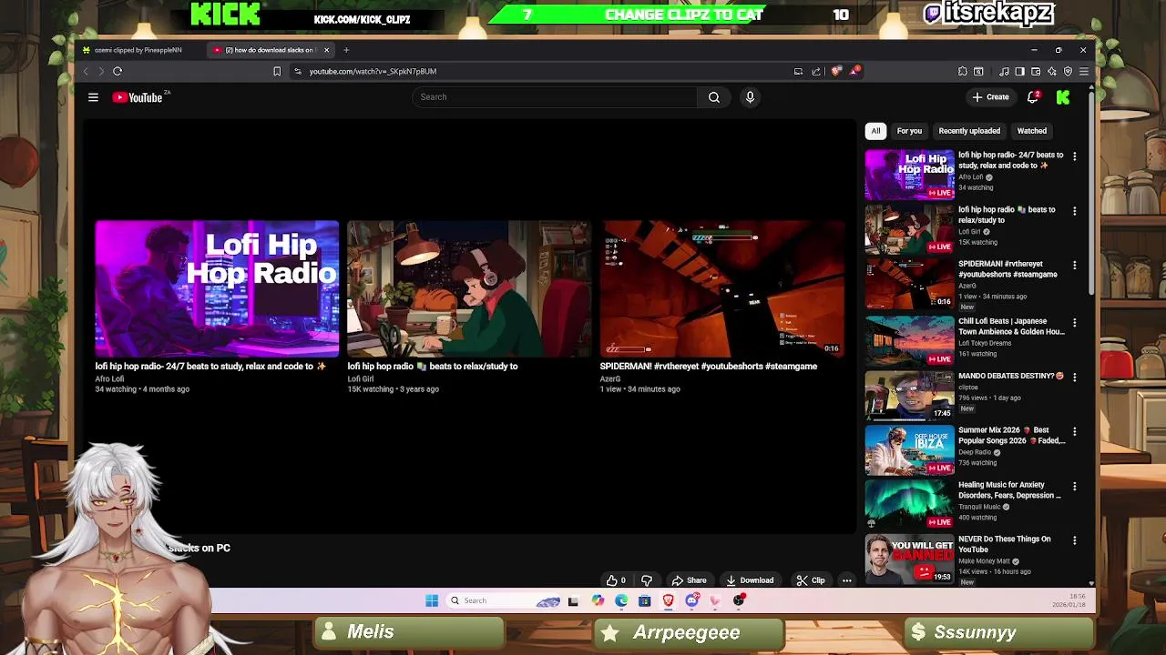This screenshot has width=1166, height=655.
Task: Select the Recently uploaded filter chip
Action: [969, 131]
